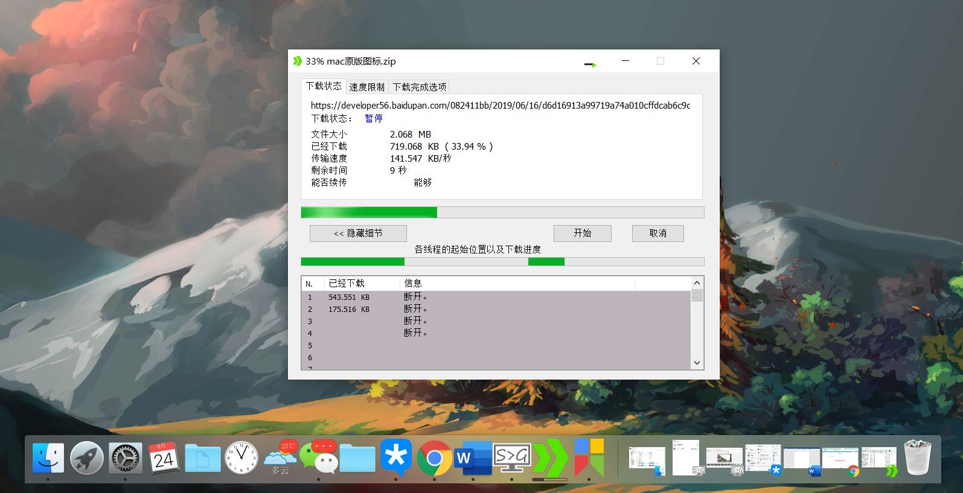Open the S>G monitor app icon
The image size is (963, 493).
[512, 458]
